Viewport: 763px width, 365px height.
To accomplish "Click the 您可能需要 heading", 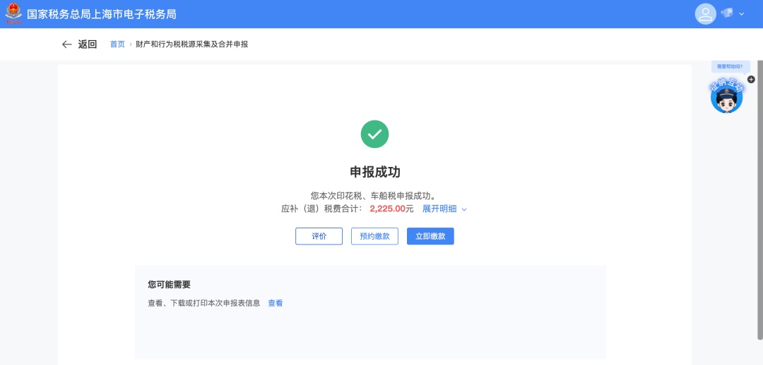I will [169, 285].
